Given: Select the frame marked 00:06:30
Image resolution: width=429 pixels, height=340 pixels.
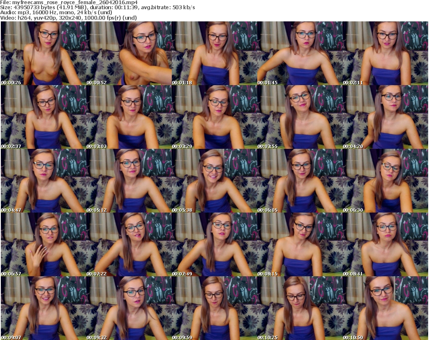Looking at the screenshot, I should pos(385,181).
